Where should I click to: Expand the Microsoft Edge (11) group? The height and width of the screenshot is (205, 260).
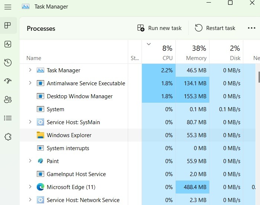click(30, 187)
